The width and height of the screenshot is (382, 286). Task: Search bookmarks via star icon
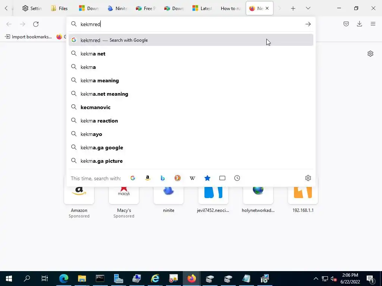pyautogui.click(x=207, y=178)
